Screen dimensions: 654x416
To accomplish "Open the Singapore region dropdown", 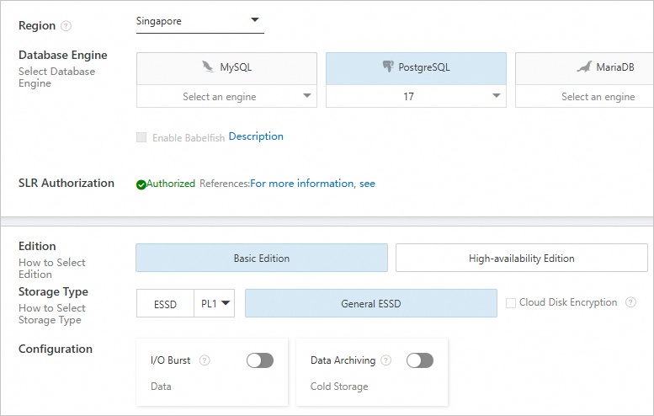I will pos(200,21).
